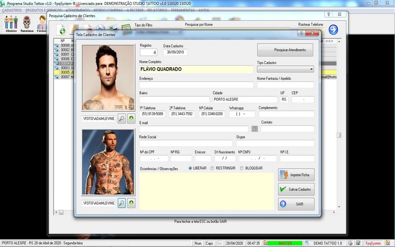Click row icon for record 00003
The image size is (395, 247).
coord(56,68)
